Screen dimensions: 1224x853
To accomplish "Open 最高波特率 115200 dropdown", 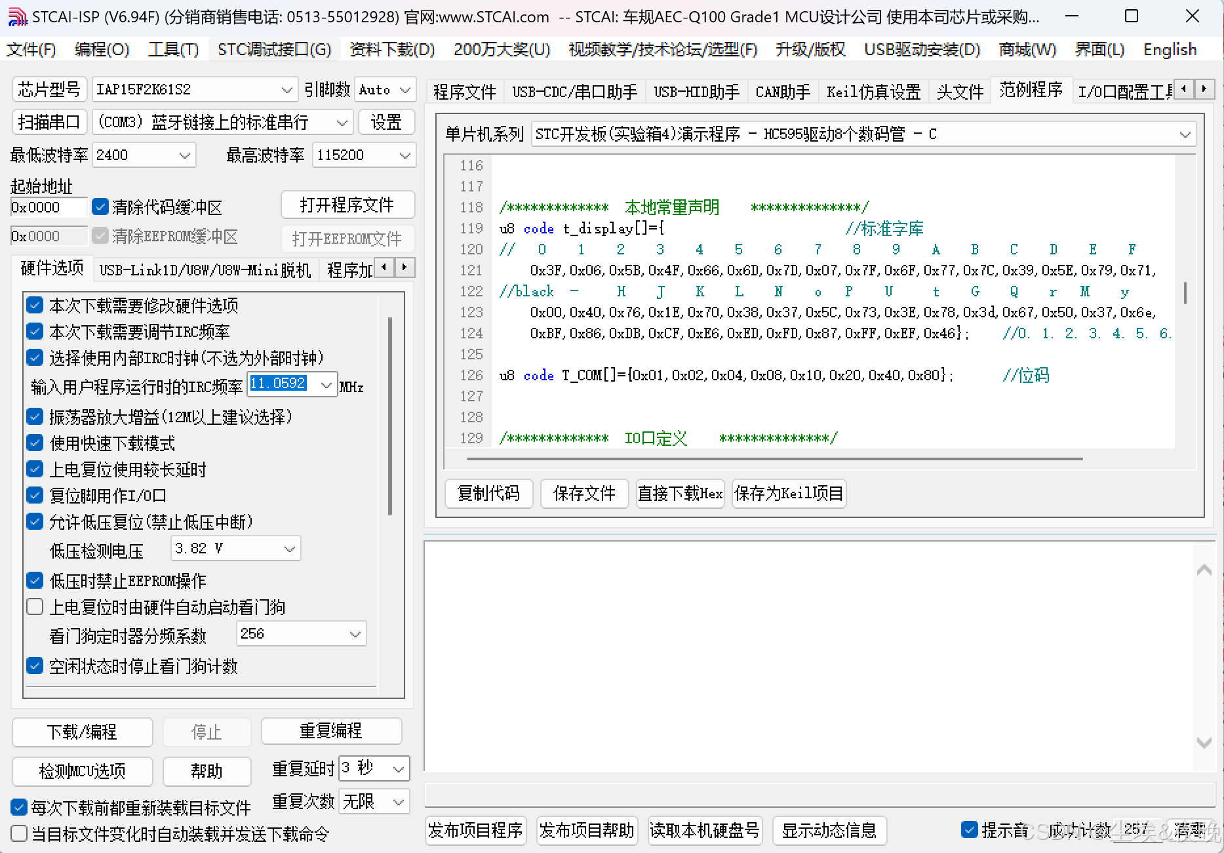I will click(x=364, y=155).
